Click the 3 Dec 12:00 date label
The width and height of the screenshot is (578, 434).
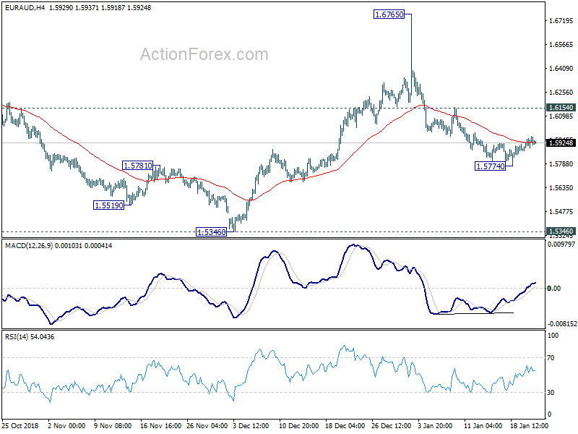[251, 425]
